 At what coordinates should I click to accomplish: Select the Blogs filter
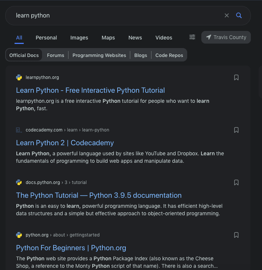(x=141, y=55)
